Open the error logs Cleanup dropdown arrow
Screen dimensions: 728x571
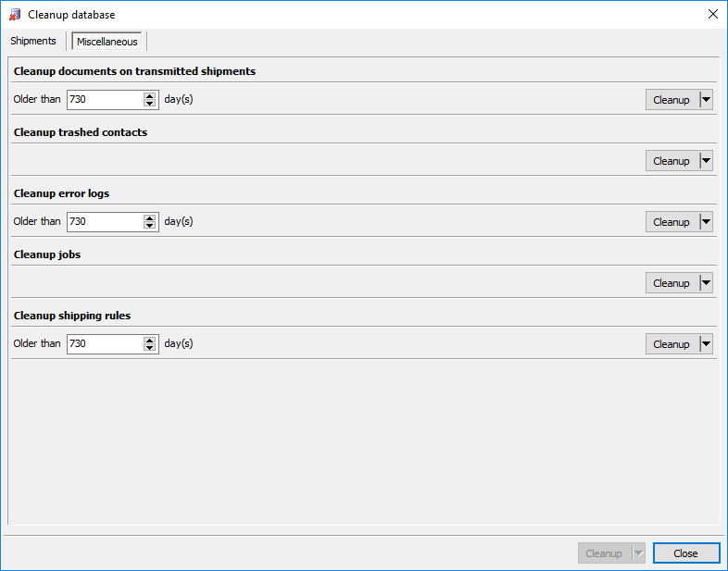click(x=706, y=222)
